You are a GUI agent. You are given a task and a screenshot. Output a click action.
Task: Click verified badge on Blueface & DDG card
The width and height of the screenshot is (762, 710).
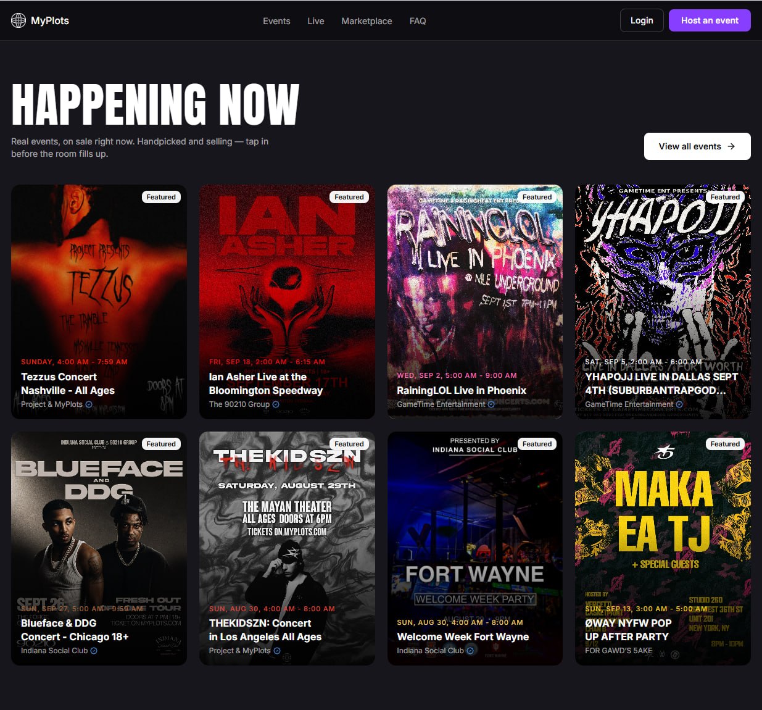[x=94, y=651]
